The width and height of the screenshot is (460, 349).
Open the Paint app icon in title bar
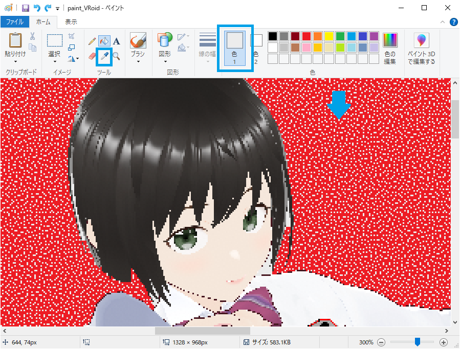(x=9, y=8)
